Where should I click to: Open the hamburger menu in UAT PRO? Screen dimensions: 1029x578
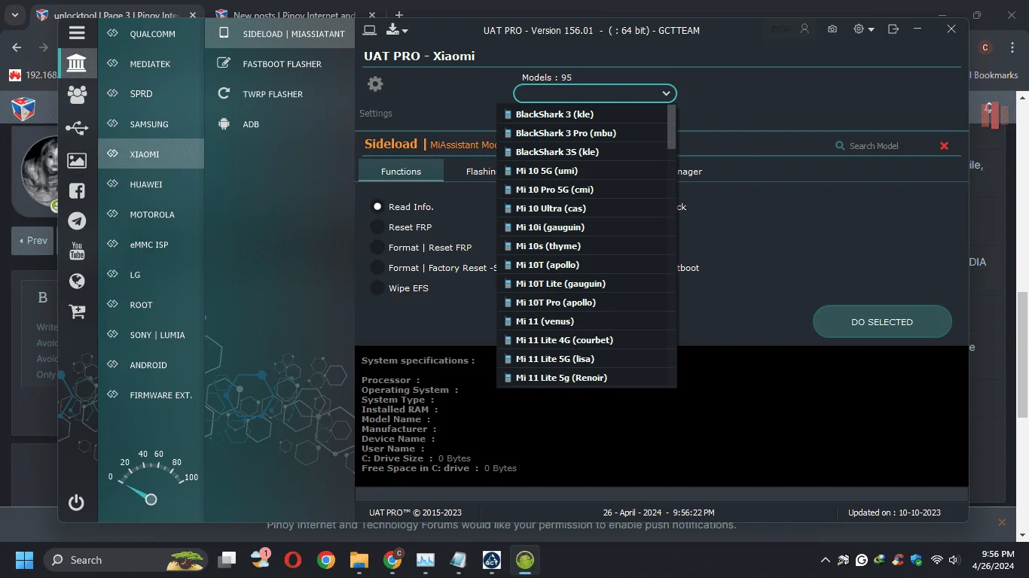point(76,32)
